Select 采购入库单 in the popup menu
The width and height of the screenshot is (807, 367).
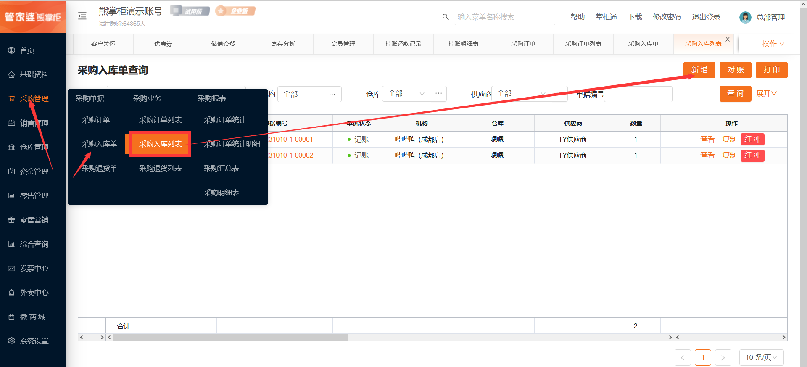click(99, 144)
